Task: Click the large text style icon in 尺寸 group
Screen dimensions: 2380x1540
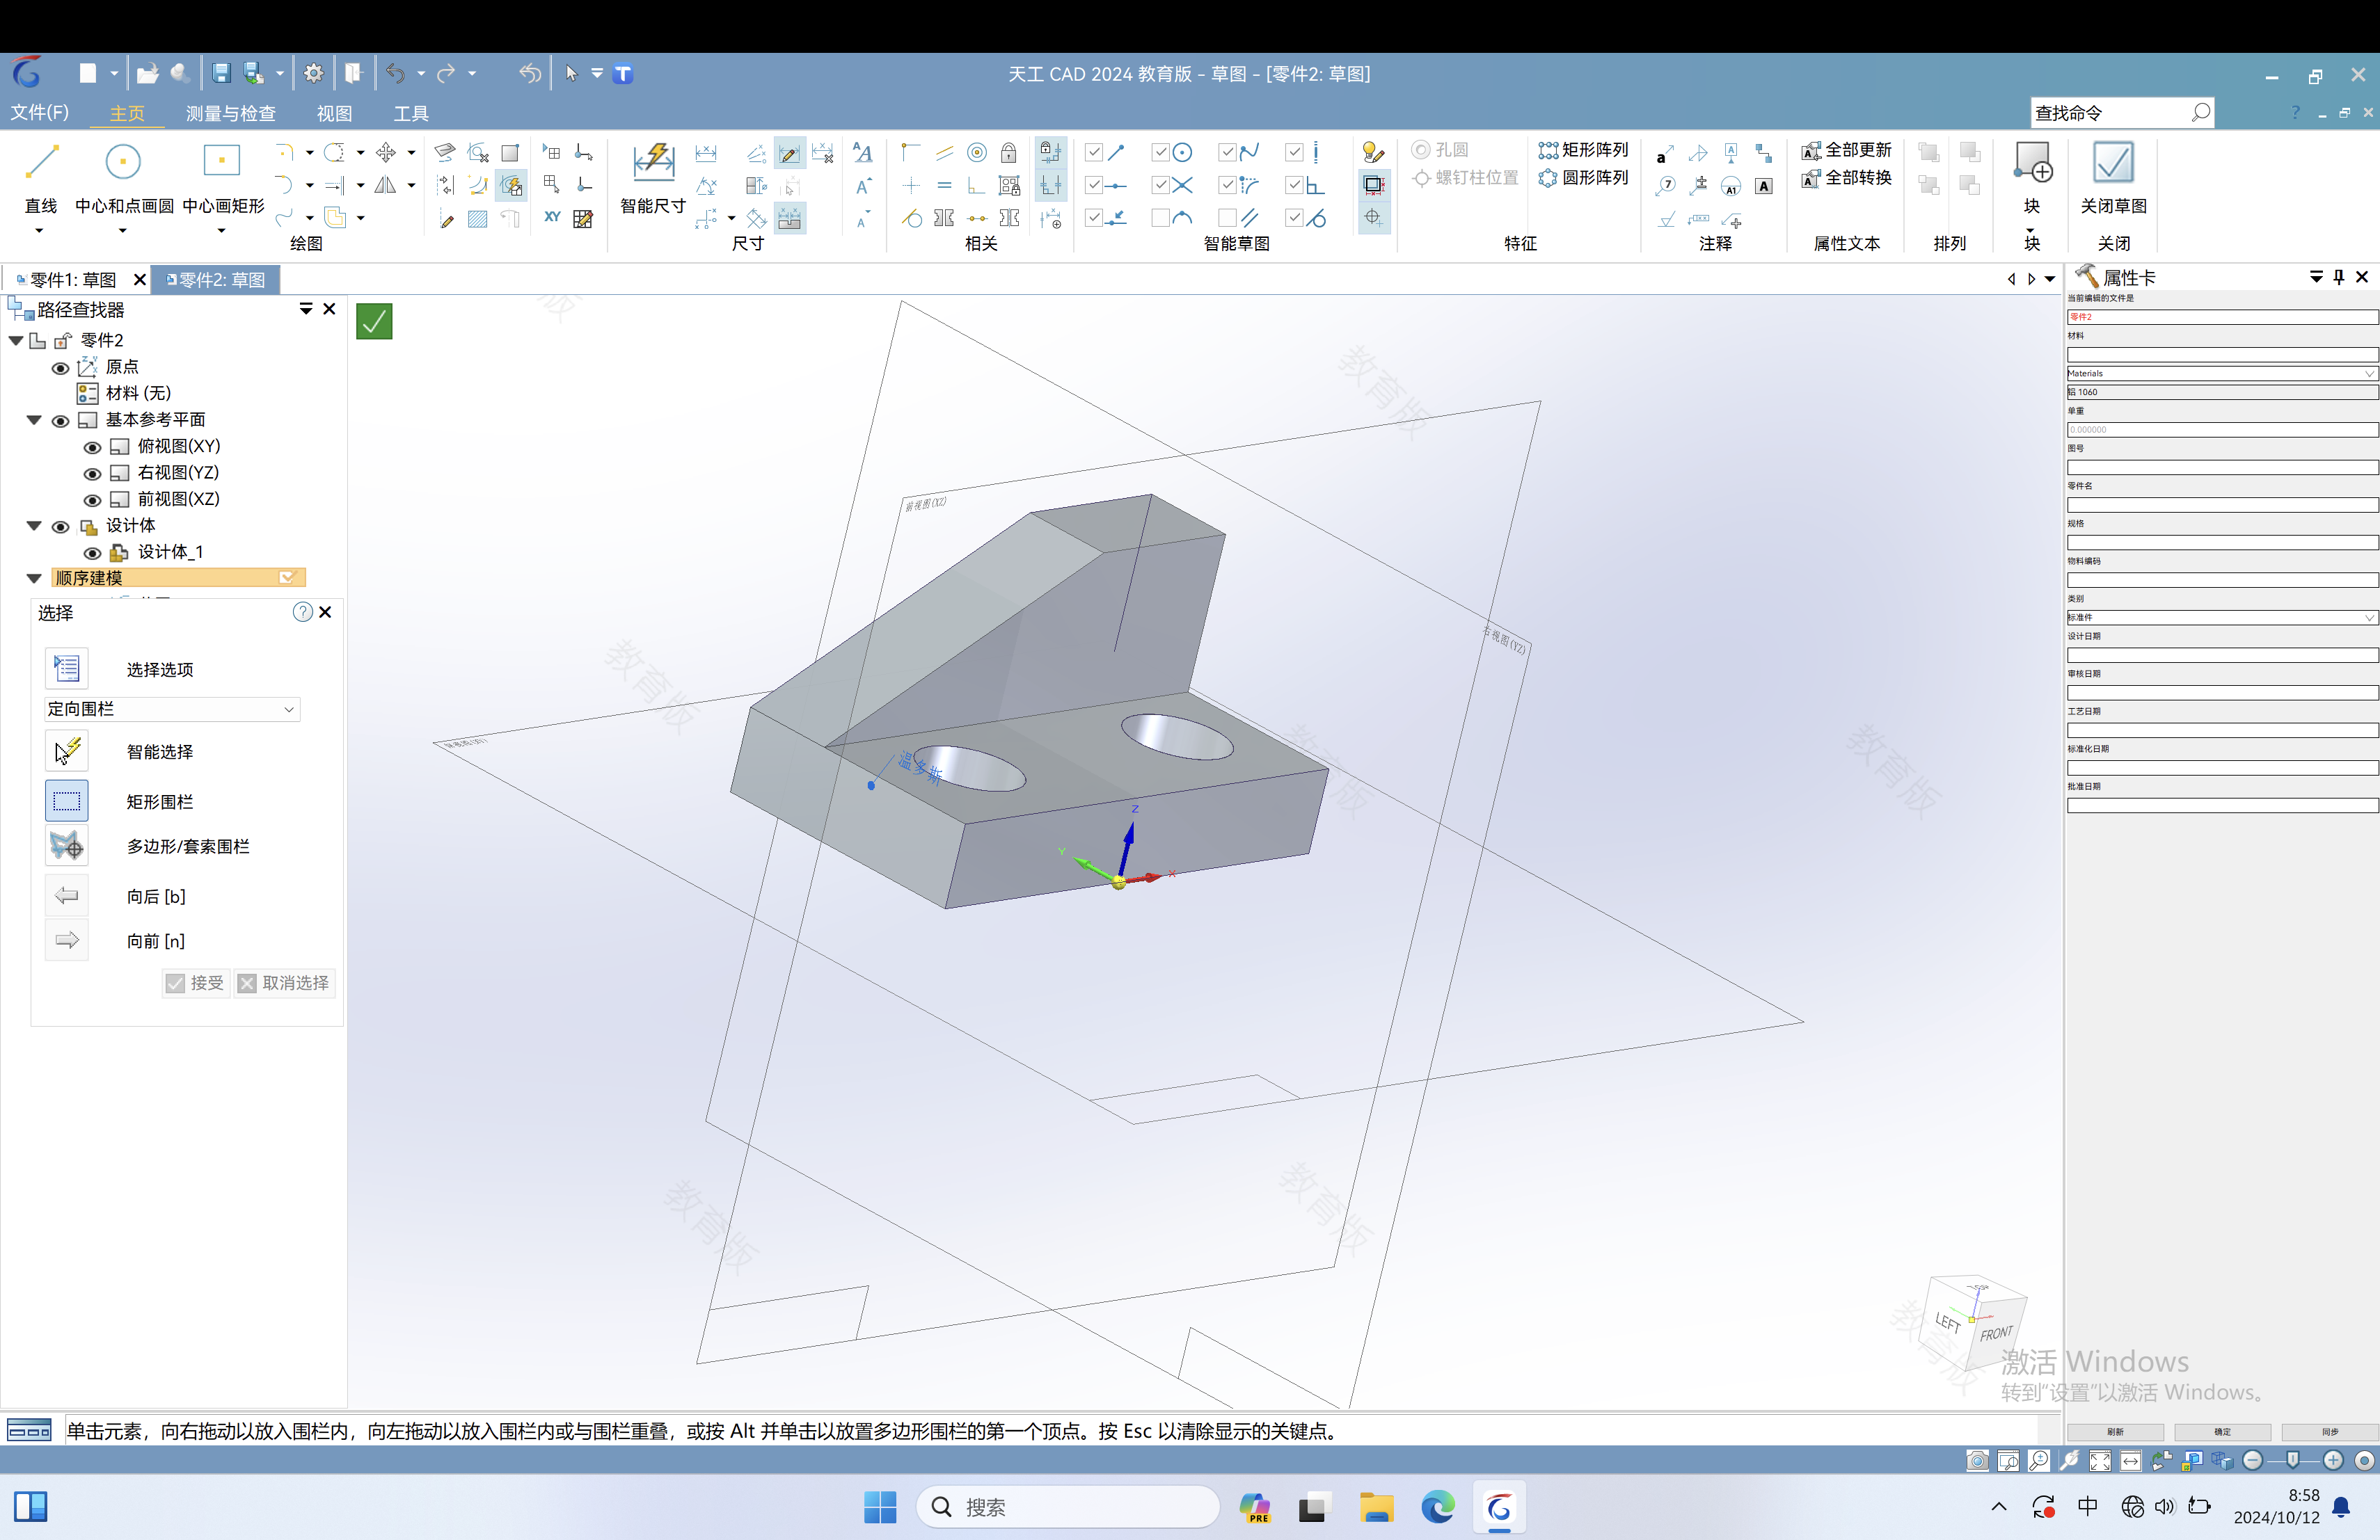Action: tap(862, 152)
